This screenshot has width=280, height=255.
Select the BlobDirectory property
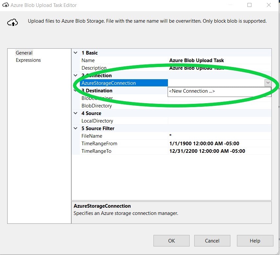[x=124, y=106]
